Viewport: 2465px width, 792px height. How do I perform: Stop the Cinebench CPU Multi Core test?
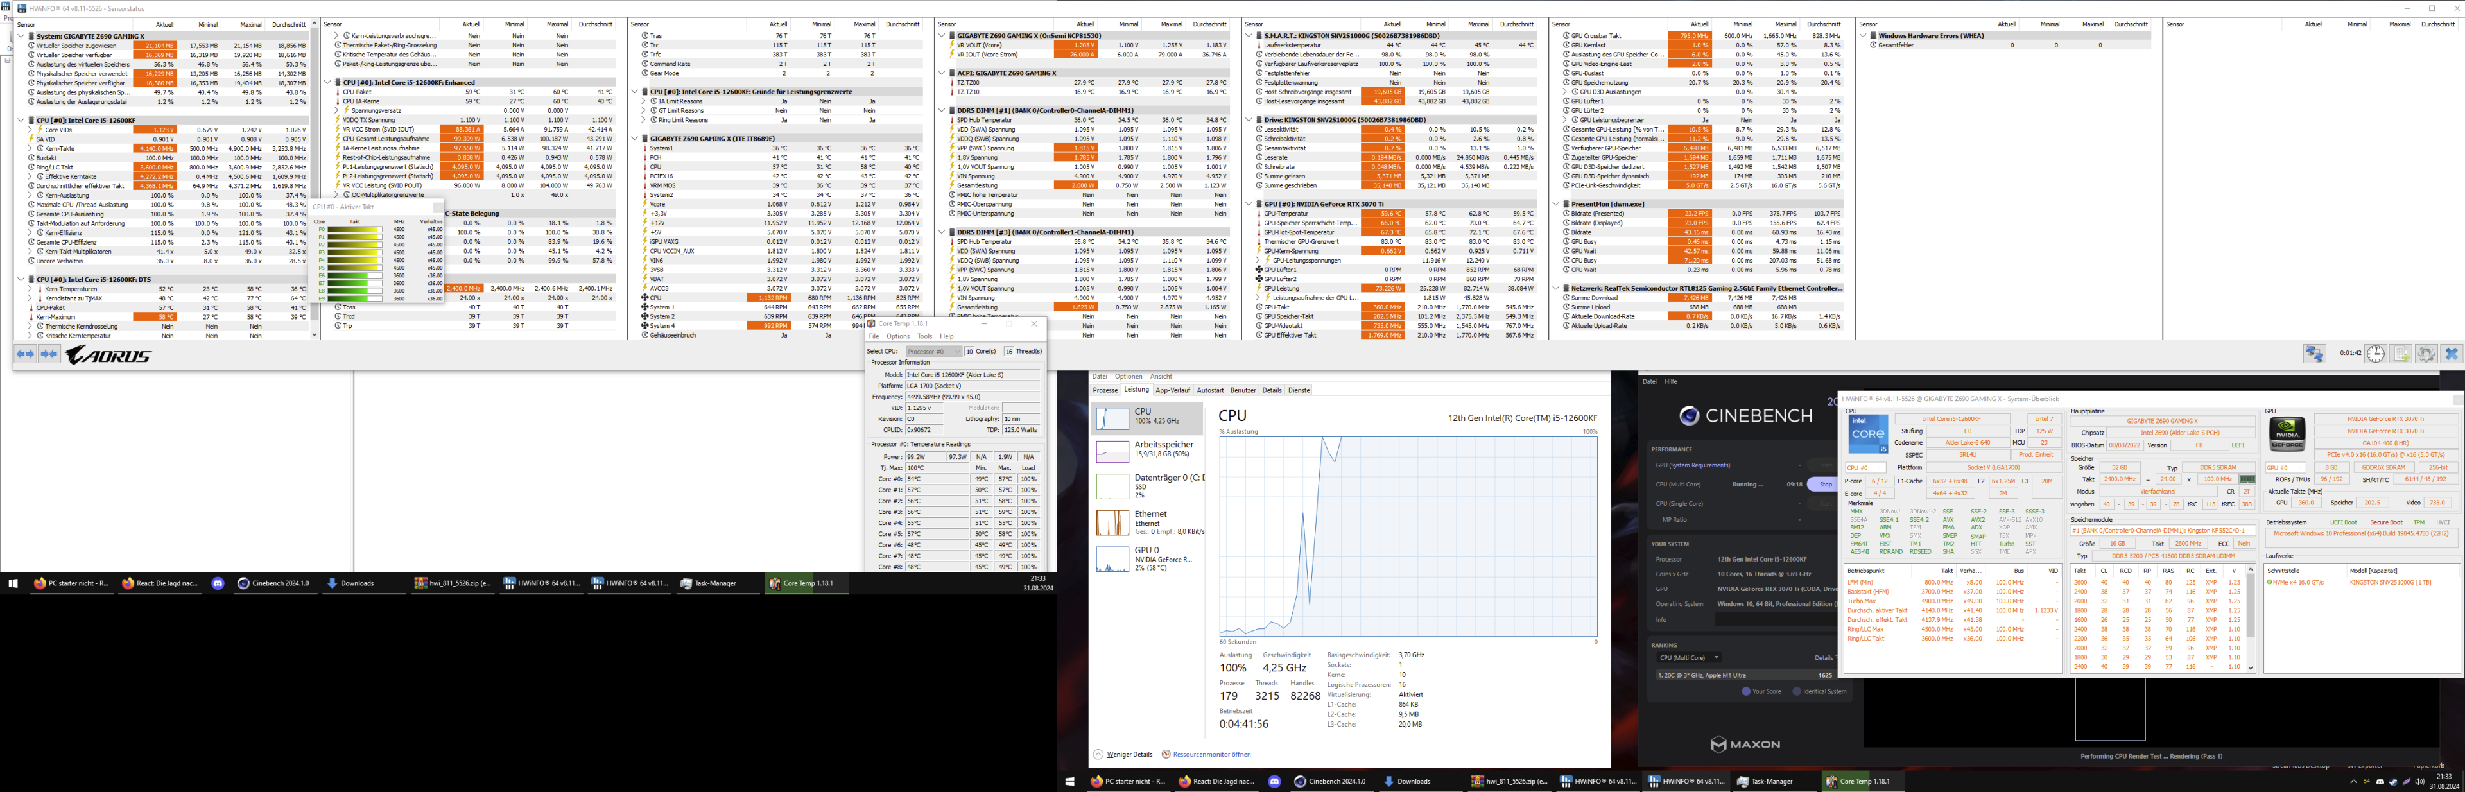click(x=1825, y=484)
